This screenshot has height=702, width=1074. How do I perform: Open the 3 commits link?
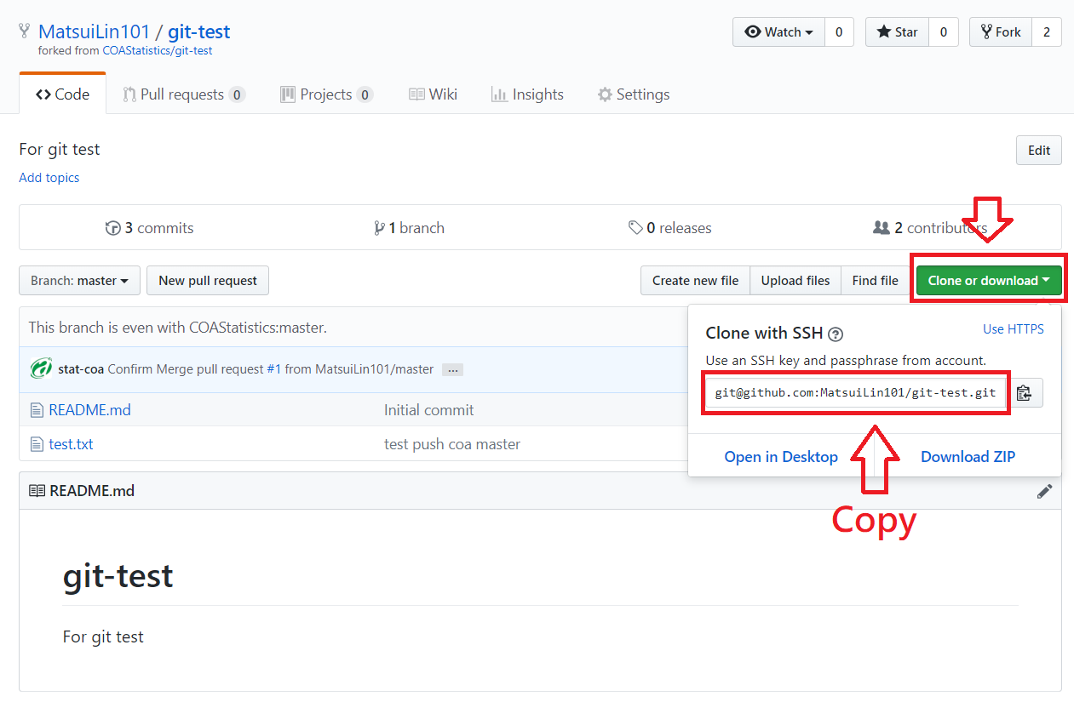(x=149, y=228)
